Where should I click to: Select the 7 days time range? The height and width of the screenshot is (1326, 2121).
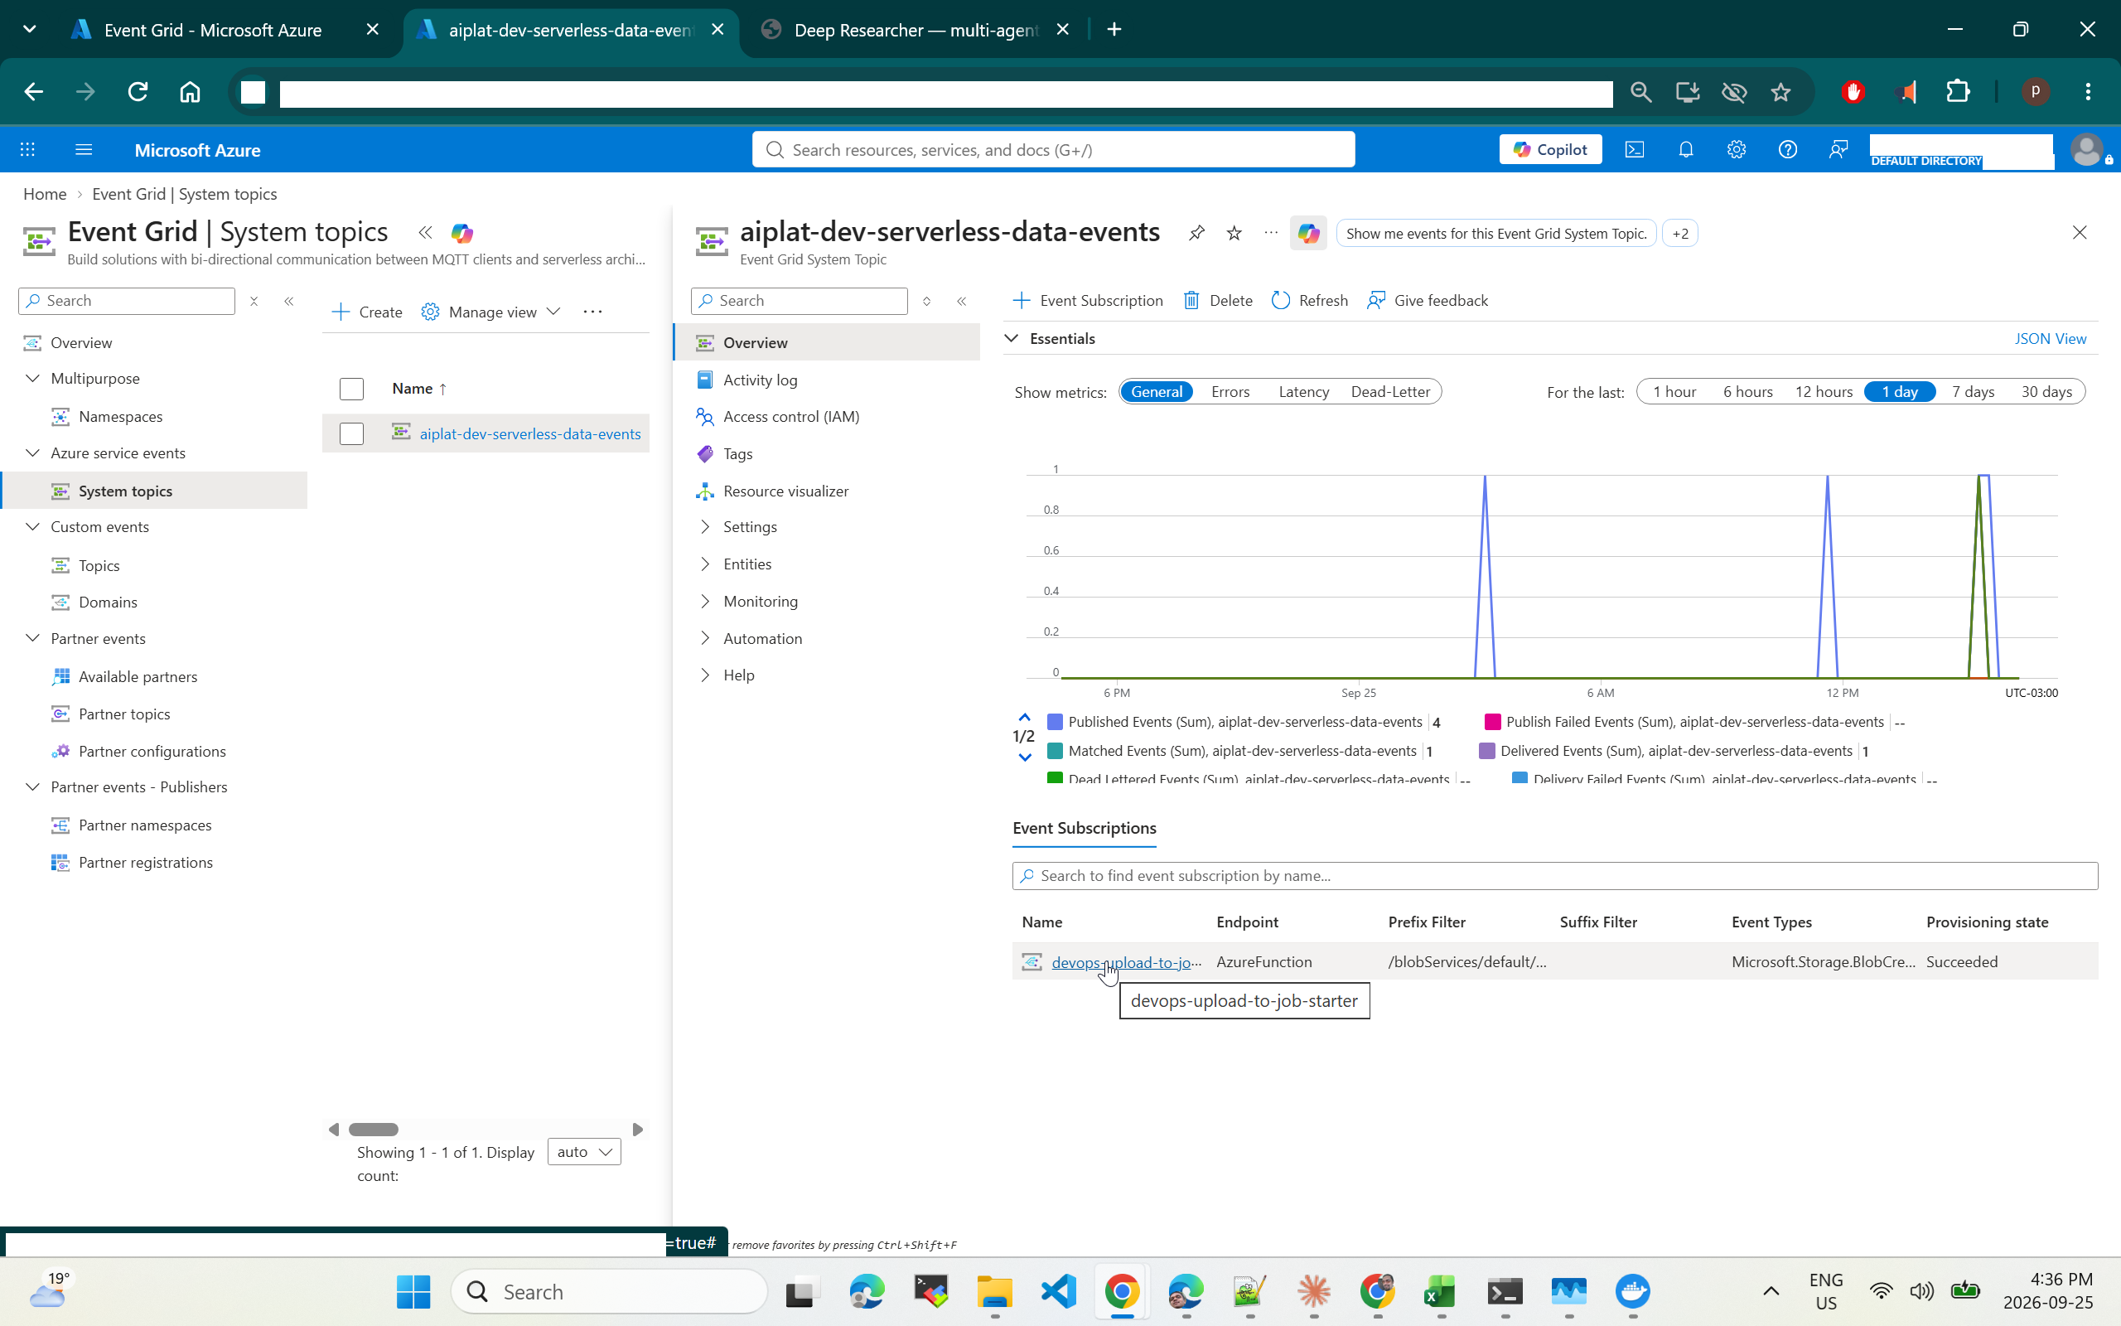pyautogui.click(x=1972, y=392)
